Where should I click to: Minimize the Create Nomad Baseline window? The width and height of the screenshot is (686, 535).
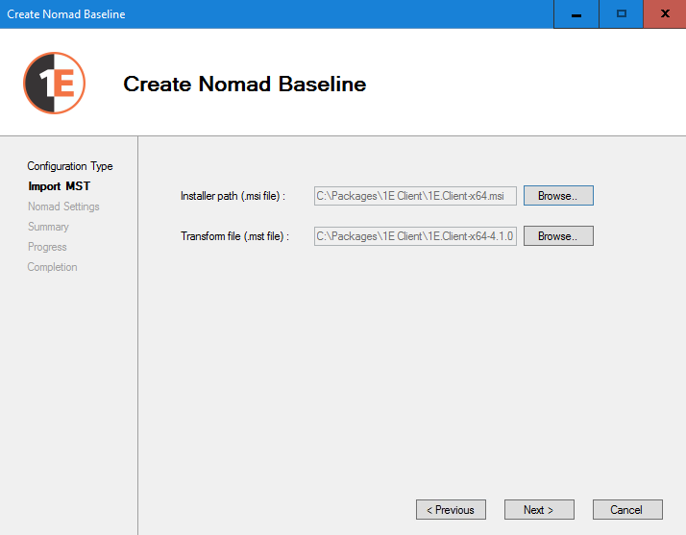pos(576,14)
